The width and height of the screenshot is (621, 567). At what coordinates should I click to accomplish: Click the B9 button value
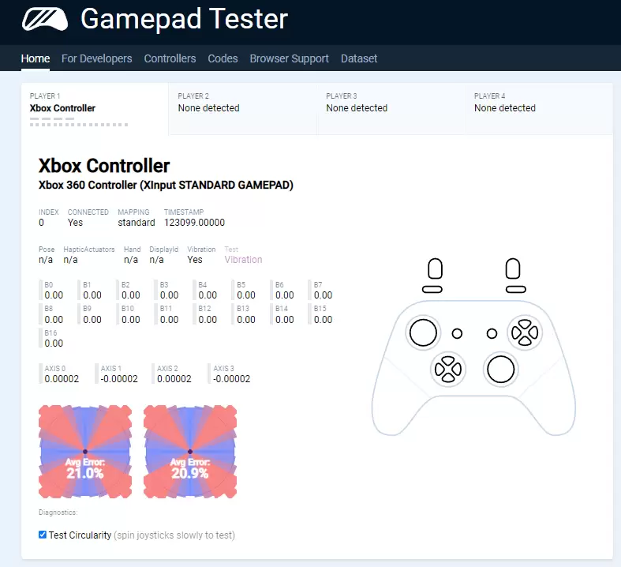92,319
